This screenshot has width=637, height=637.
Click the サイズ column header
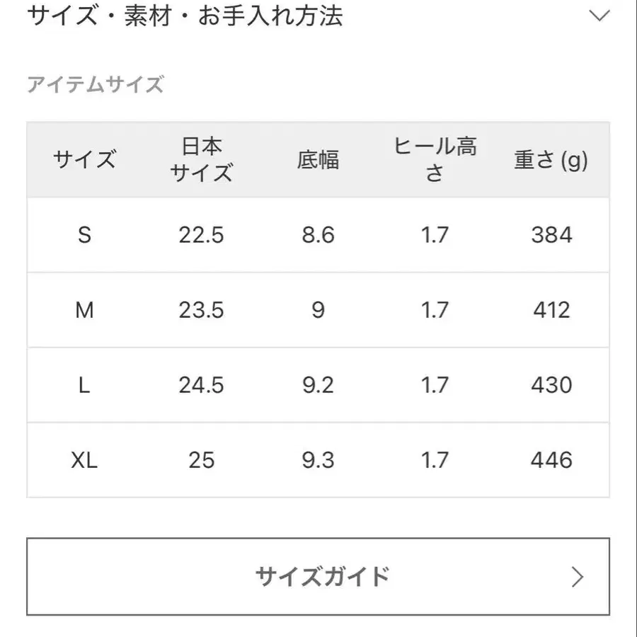pyautogui.click(x=86, y=160)
